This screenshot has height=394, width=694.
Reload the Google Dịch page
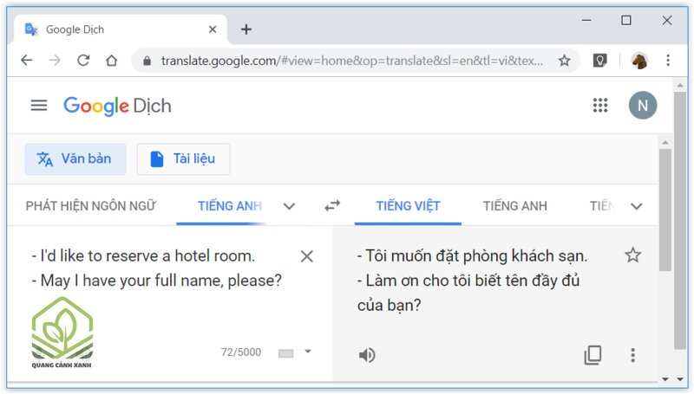click(x=83, y=60)
